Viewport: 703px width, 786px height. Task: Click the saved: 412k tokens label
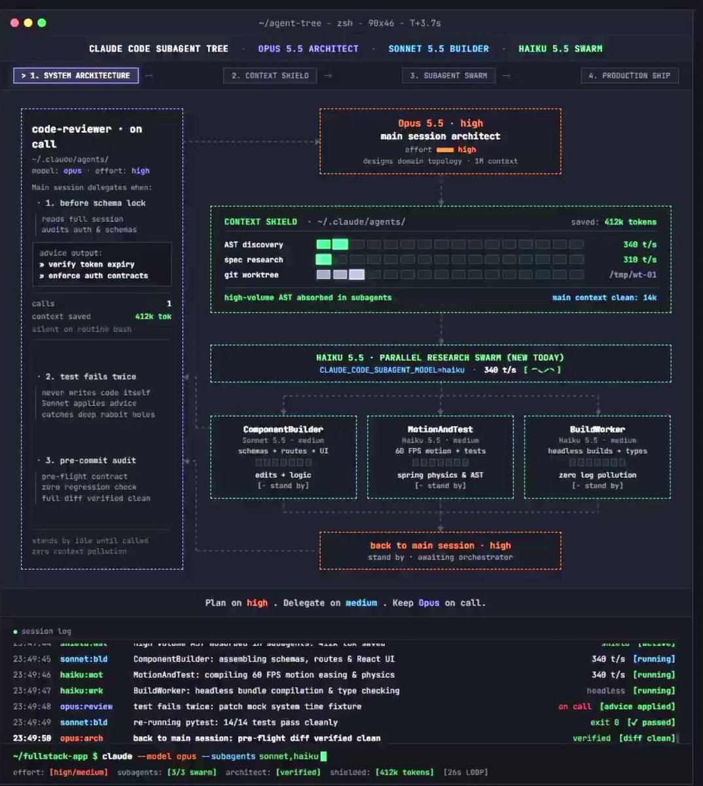coord(613,222)
